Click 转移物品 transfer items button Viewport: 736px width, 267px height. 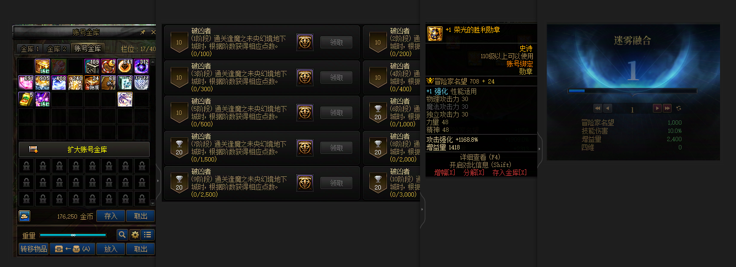point(34,249)
